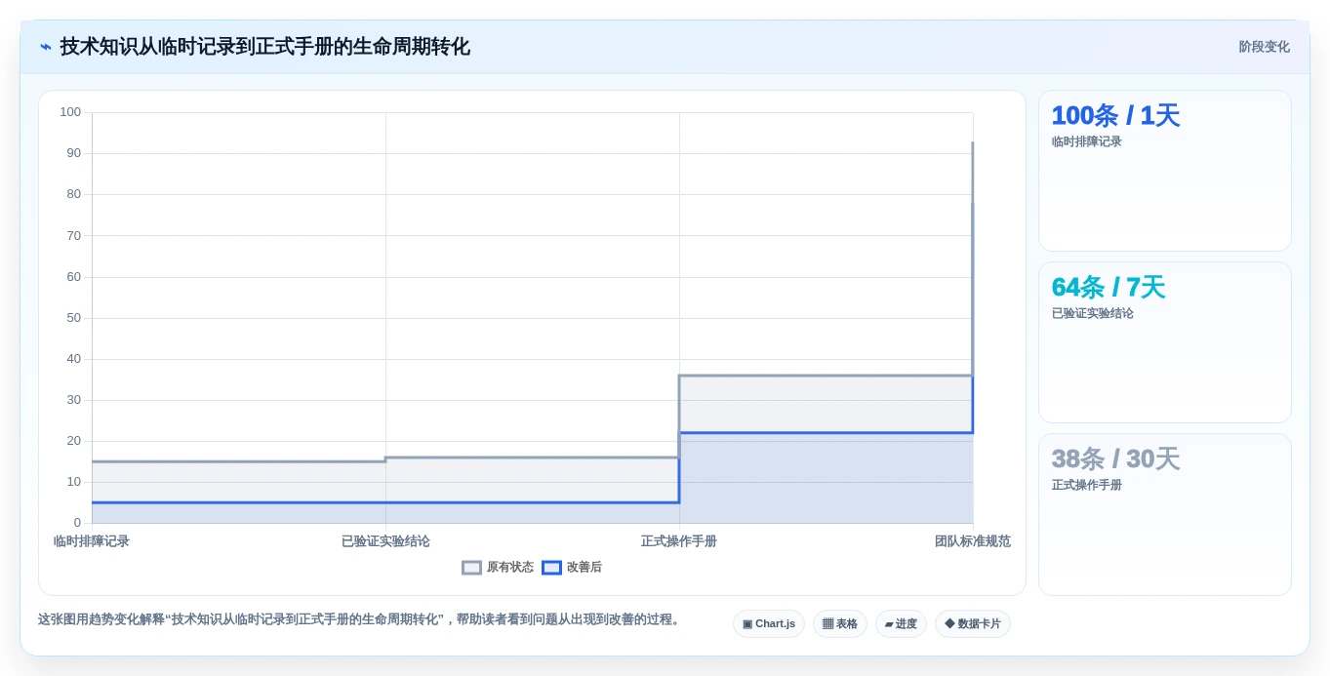1330x676 pixels.
Task: Click the 团队标准规范 x-axis label
Action: coord(973,541)
